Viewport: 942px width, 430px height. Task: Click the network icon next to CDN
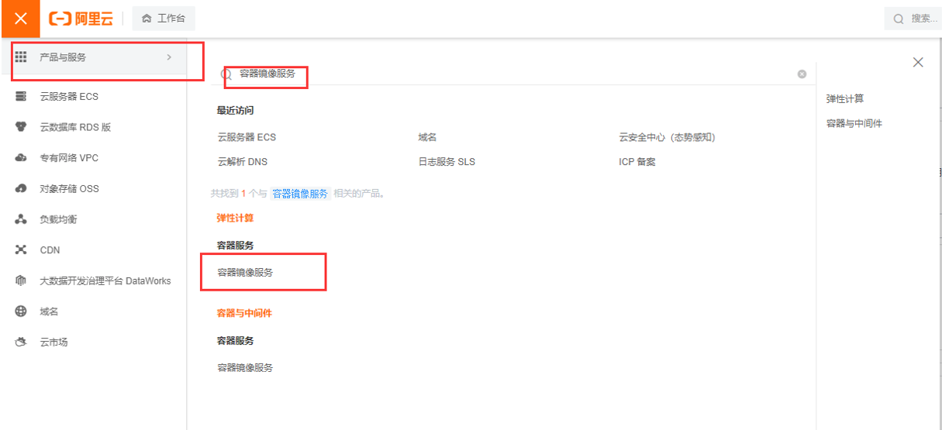21,250
